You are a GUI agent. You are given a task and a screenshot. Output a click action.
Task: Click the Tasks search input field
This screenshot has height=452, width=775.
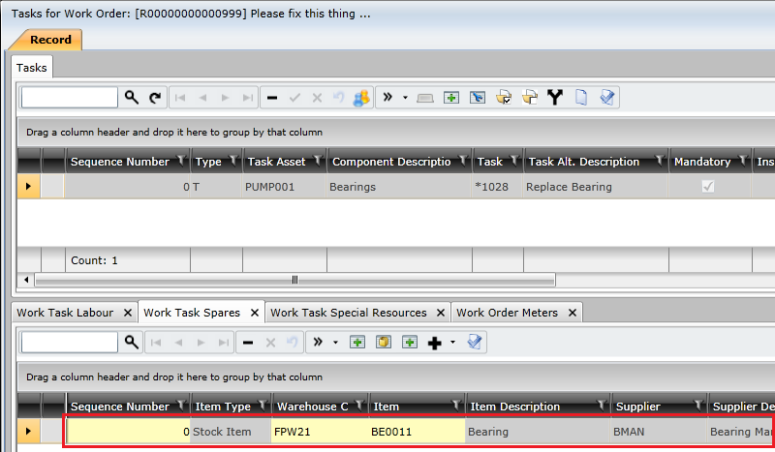pyautogui.click(x=69, y=98)
